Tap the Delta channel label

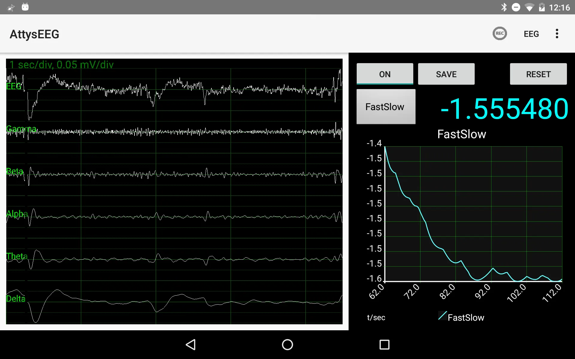16,299
